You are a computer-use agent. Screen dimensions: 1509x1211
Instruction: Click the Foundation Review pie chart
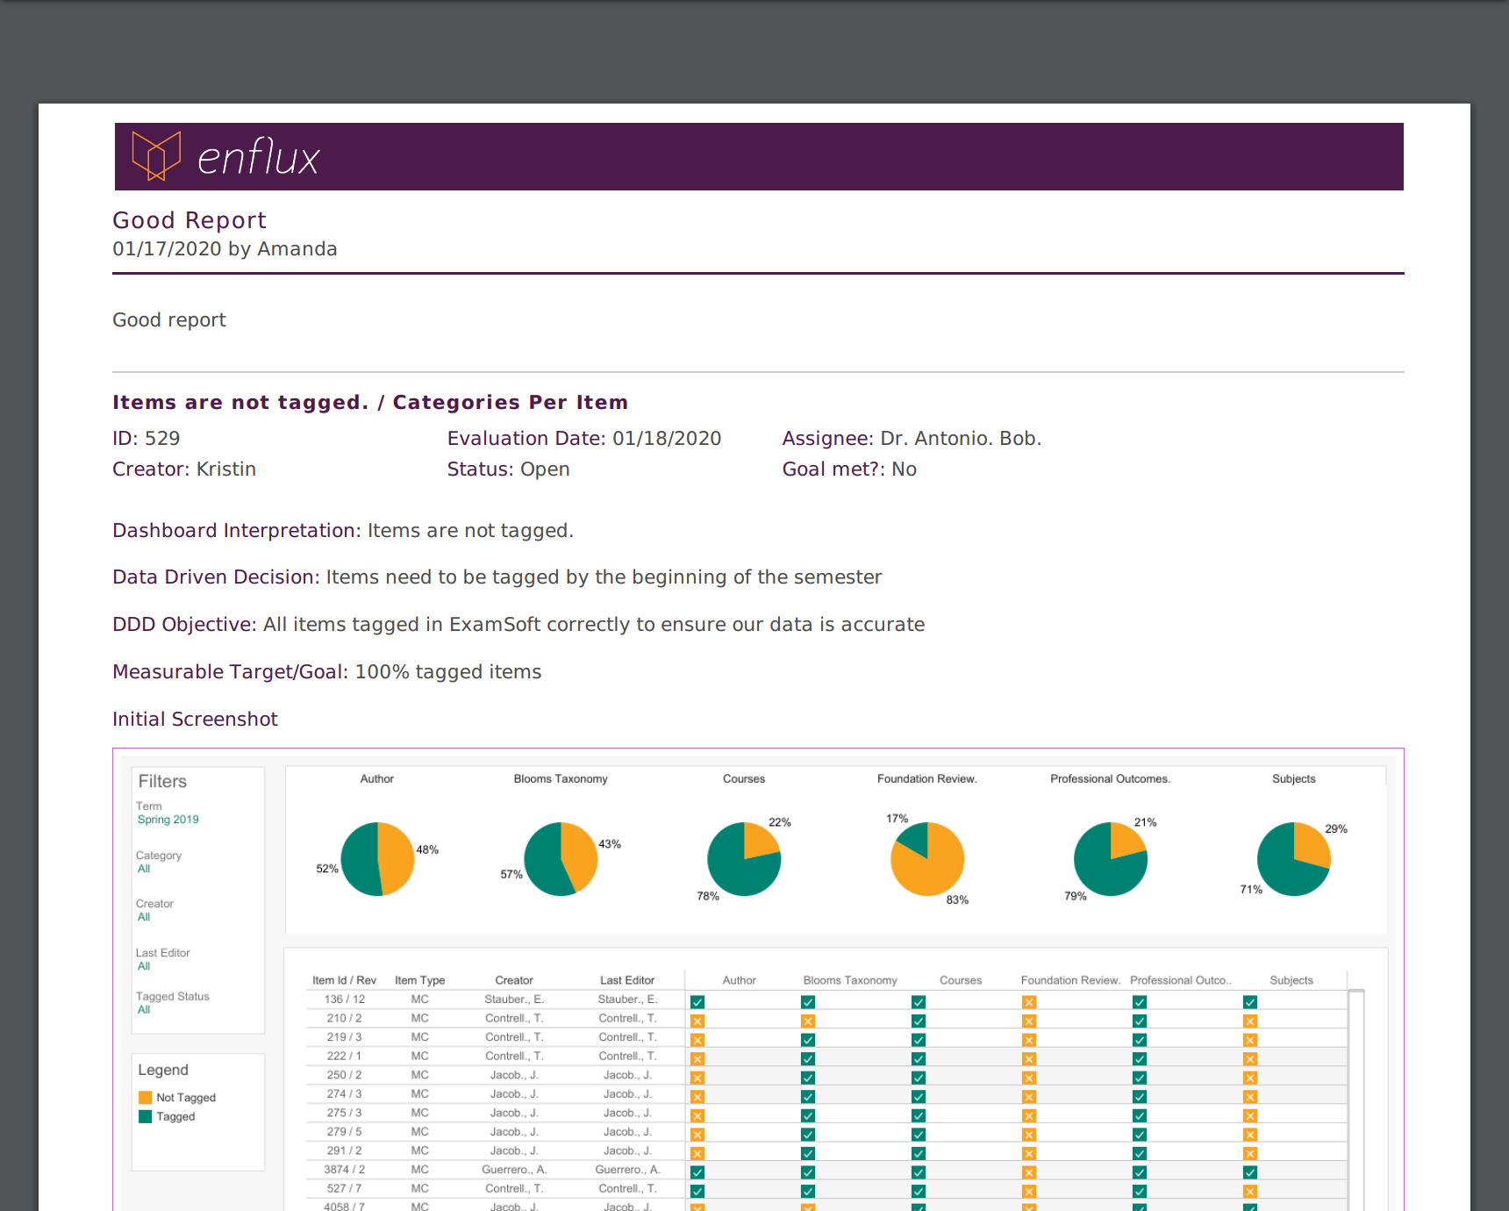click(x=927, y=859)
